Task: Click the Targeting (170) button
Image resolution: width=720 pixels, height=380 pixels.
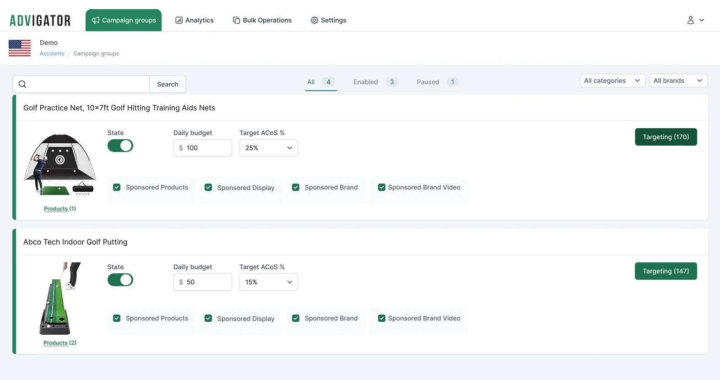Action: tap(666, 137)
